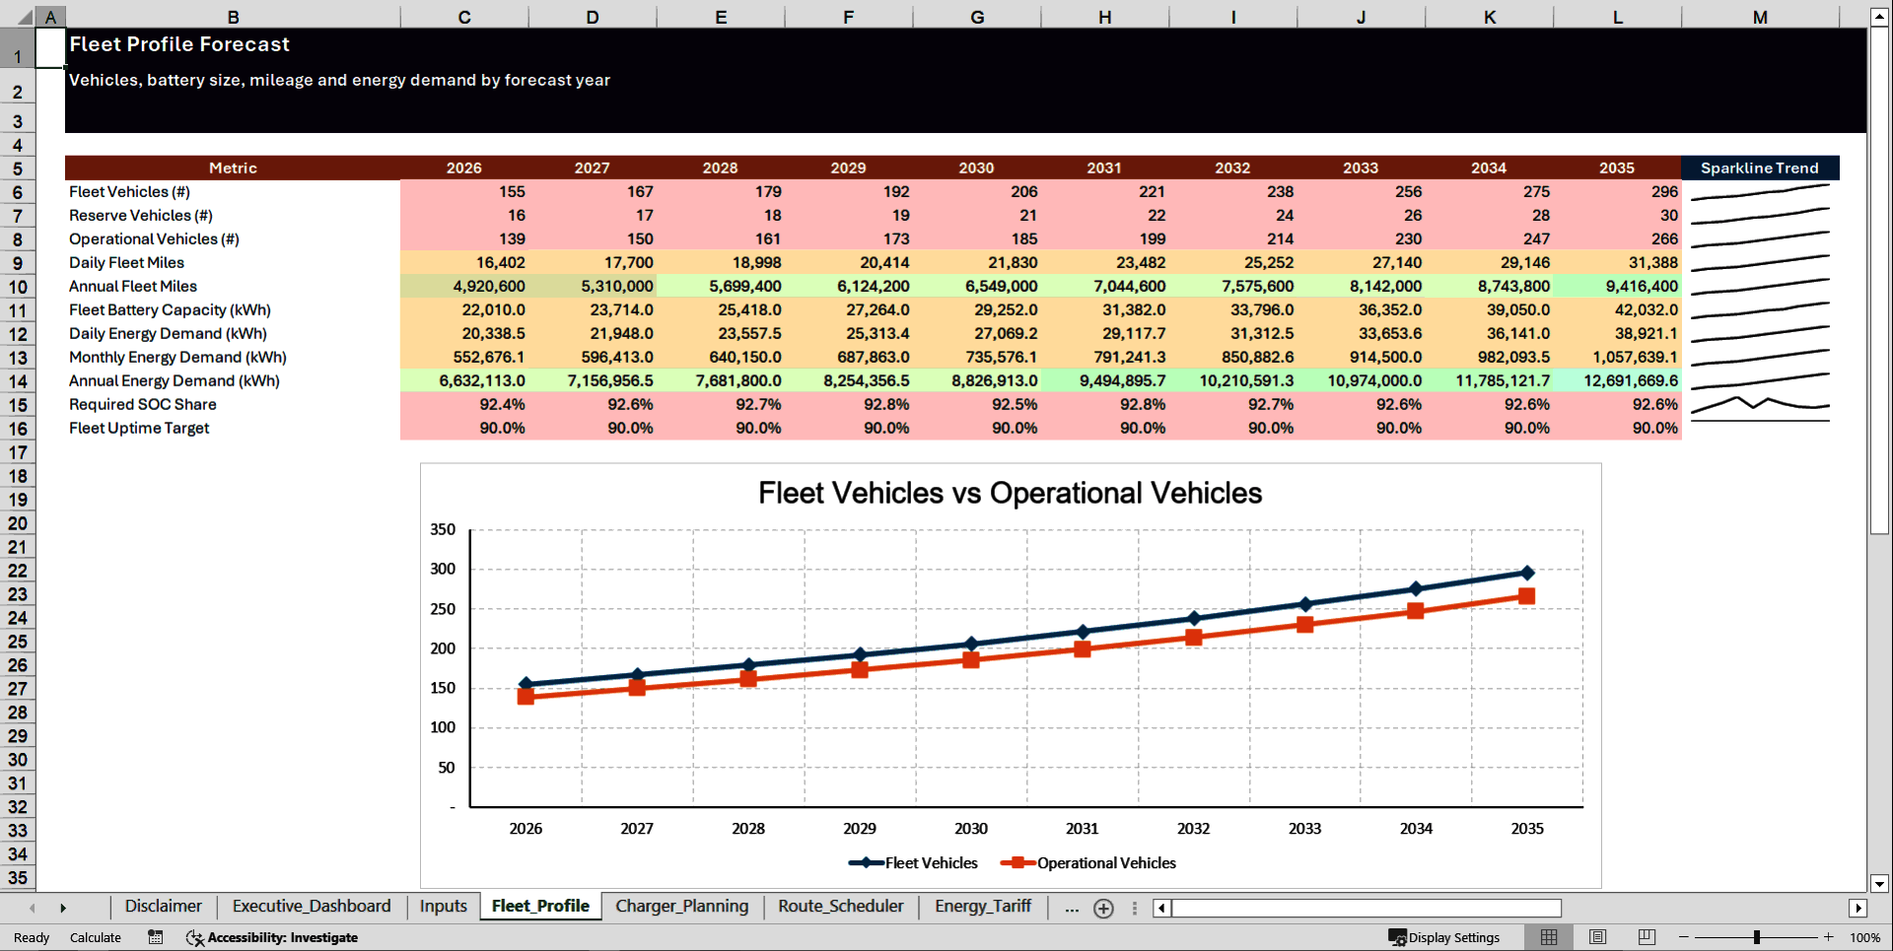This screenshot has width=1893, height=951.
Task: Select the Fleet Uptime Target label cell
Action: [x=233, y=429]
